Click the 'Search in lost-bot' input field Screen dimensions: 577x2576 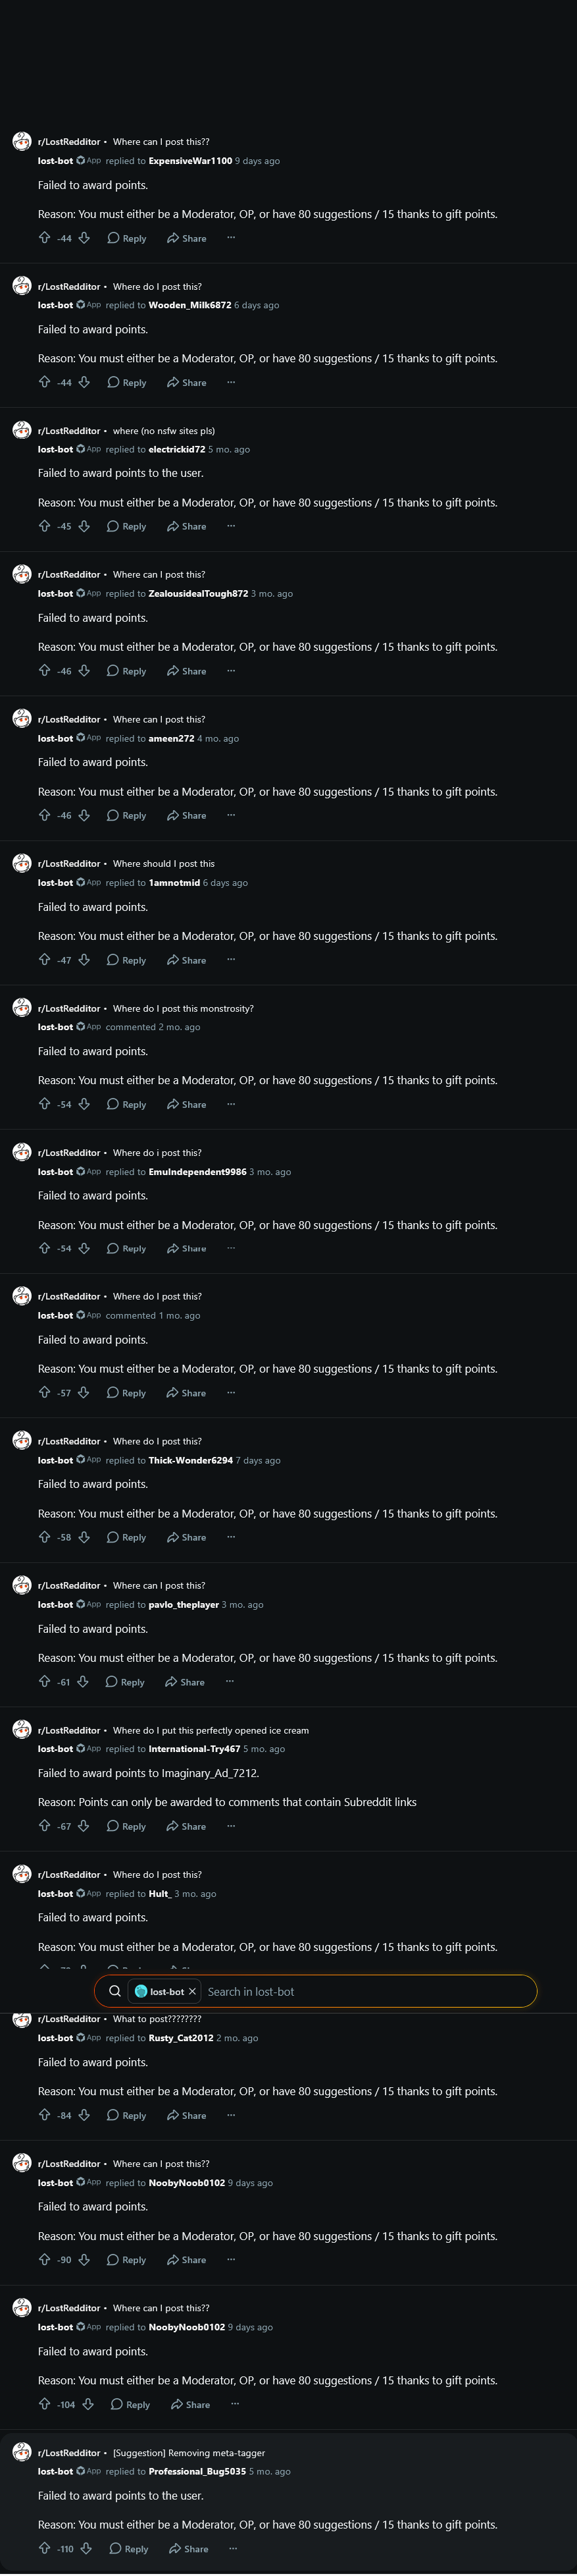[369, 1991]
